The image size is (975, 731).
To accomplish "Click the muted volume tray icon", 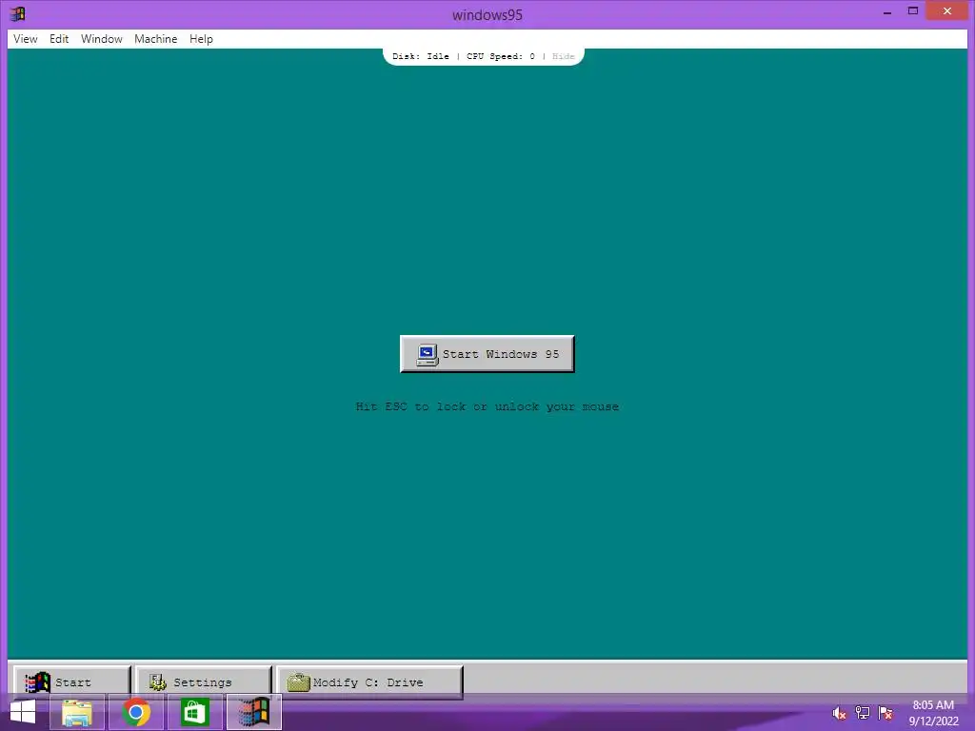I will click(x=839, y=713).
